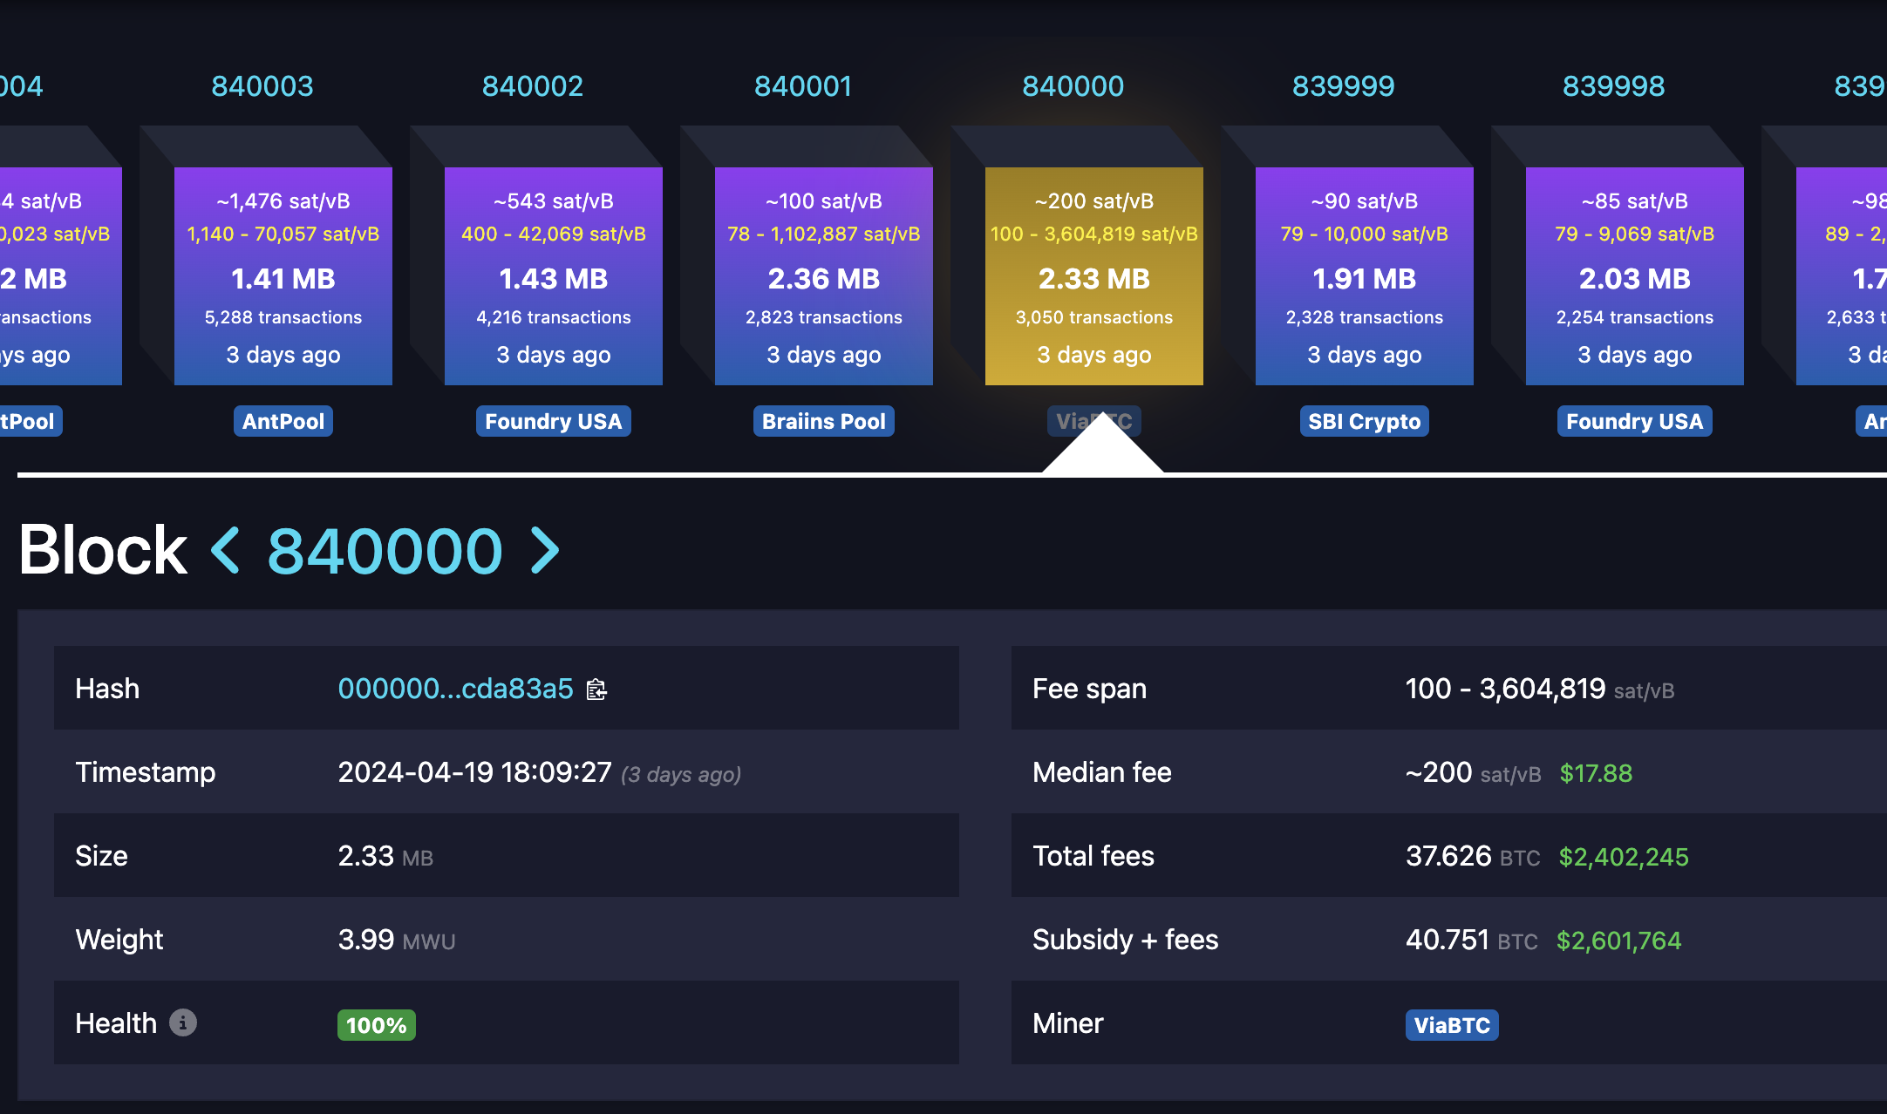The image size is (1887, 1114).
Task: Select block 840001 cube
Action: 823,275
